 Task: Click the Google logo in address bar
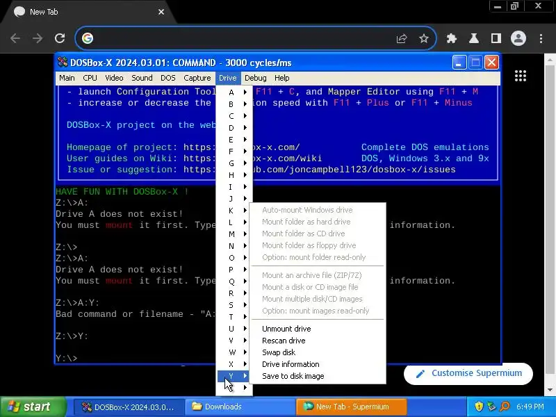point(88,38)
